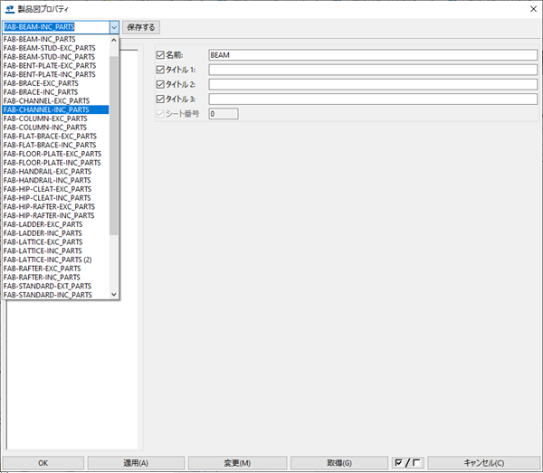Click the app icon in title bar
Screen dimensions: 543x473
point(10,9)
